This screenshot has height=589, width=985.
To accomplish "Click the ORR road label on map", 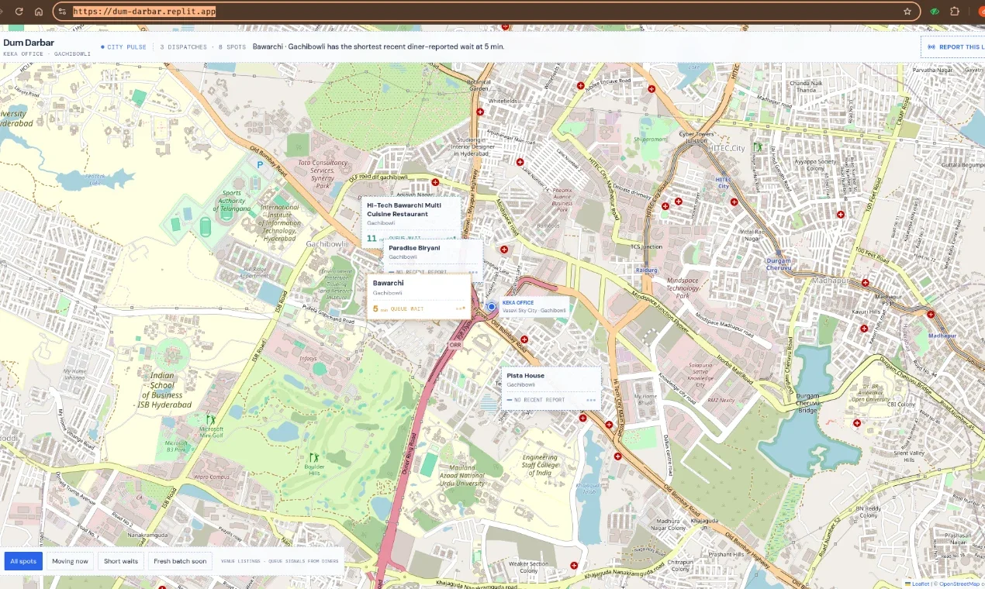I will point(455,344).
